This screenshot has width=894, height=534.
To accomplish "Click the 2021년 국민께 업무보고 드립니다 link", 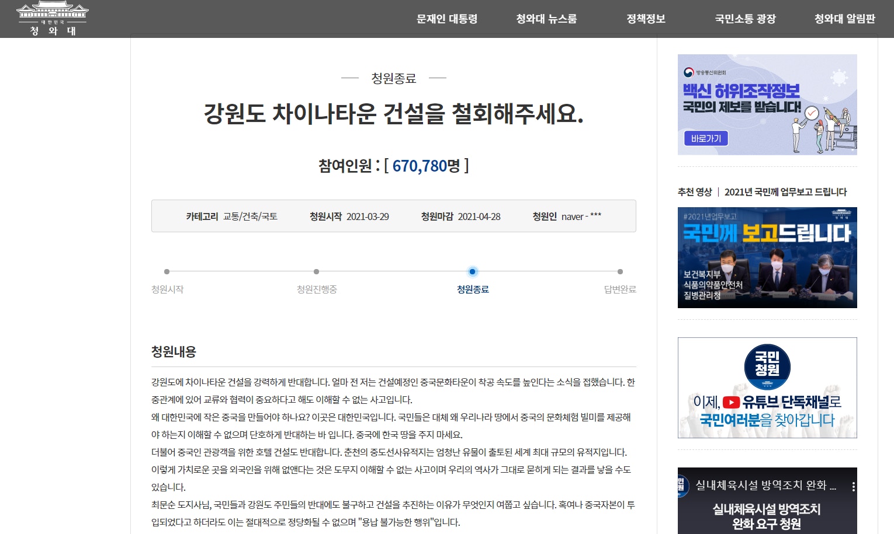I will click(x=785, y=192).
